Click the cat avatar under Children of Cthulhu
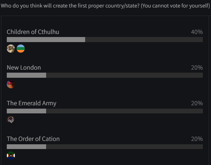 11,49
